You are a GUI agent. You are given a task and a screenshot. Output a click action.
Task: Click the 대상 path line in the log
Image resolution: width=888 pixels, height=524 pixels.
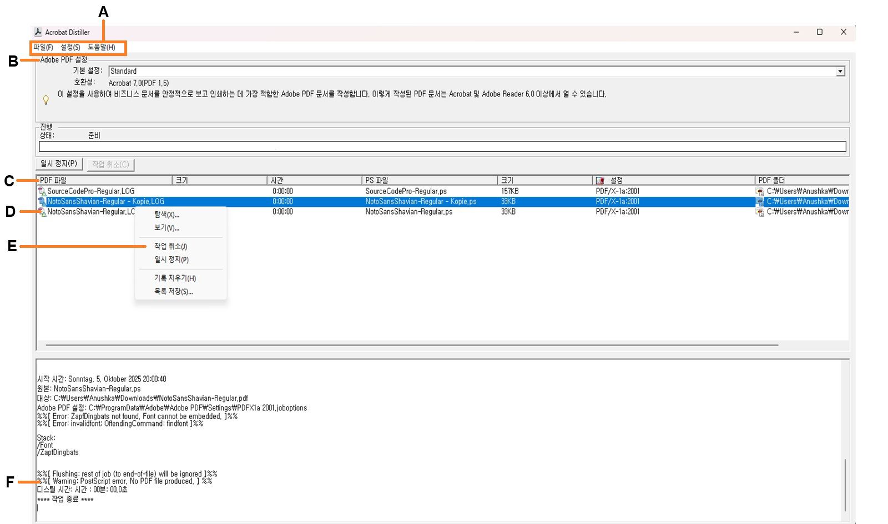coord(143,398)
